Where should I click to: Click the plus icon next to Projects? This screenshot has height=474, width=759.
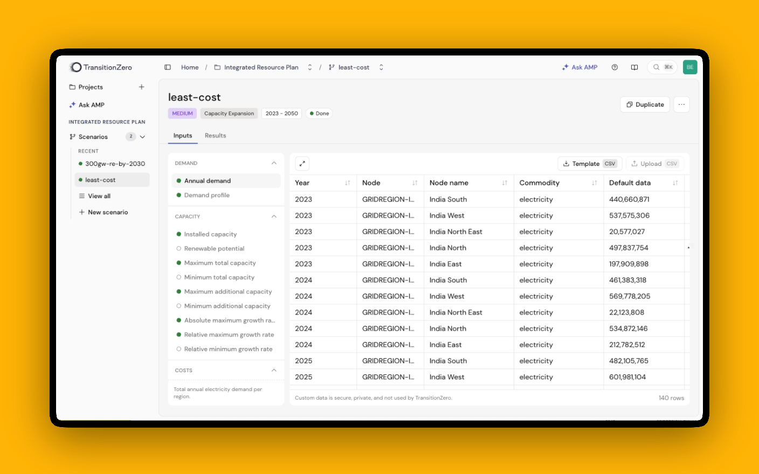[142, 87]
